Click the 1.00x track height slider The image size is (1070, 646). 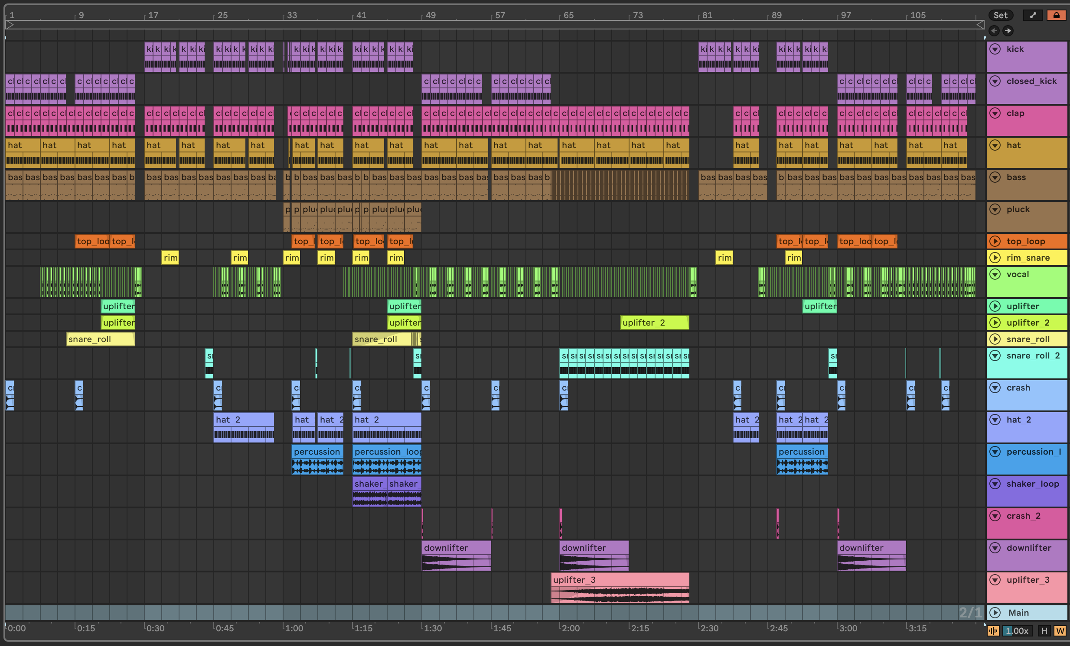(1017, 631)
